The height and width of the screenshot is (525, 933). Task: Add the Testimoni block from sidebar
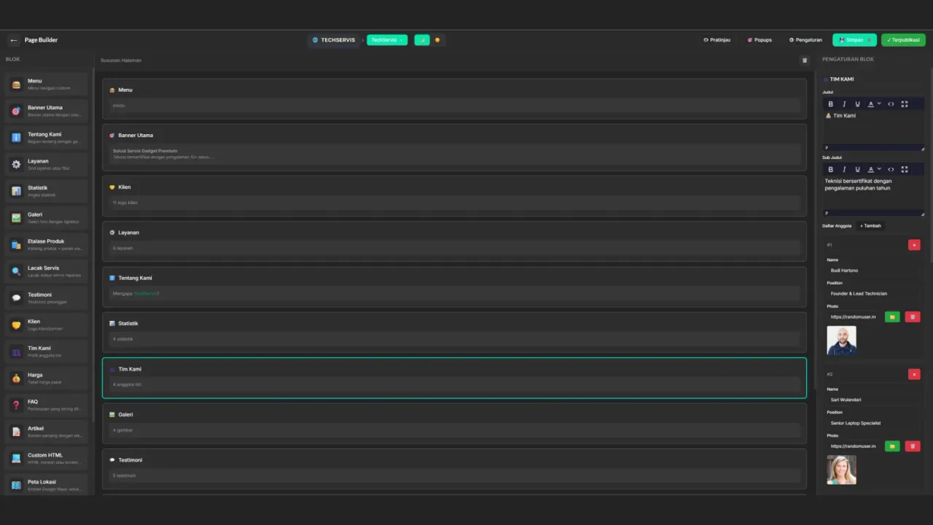click(x=47, y=298)
